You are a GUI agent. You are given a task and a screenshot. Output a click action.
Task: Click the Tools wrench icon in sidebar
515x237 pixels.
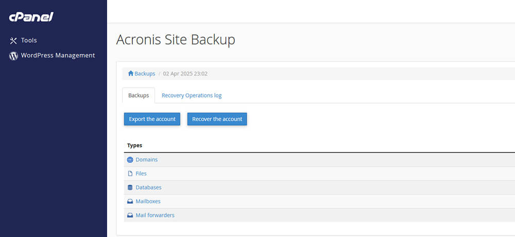14,41
